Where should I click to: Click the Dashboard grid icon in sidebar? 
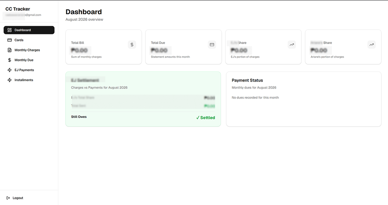click(9, 30)
